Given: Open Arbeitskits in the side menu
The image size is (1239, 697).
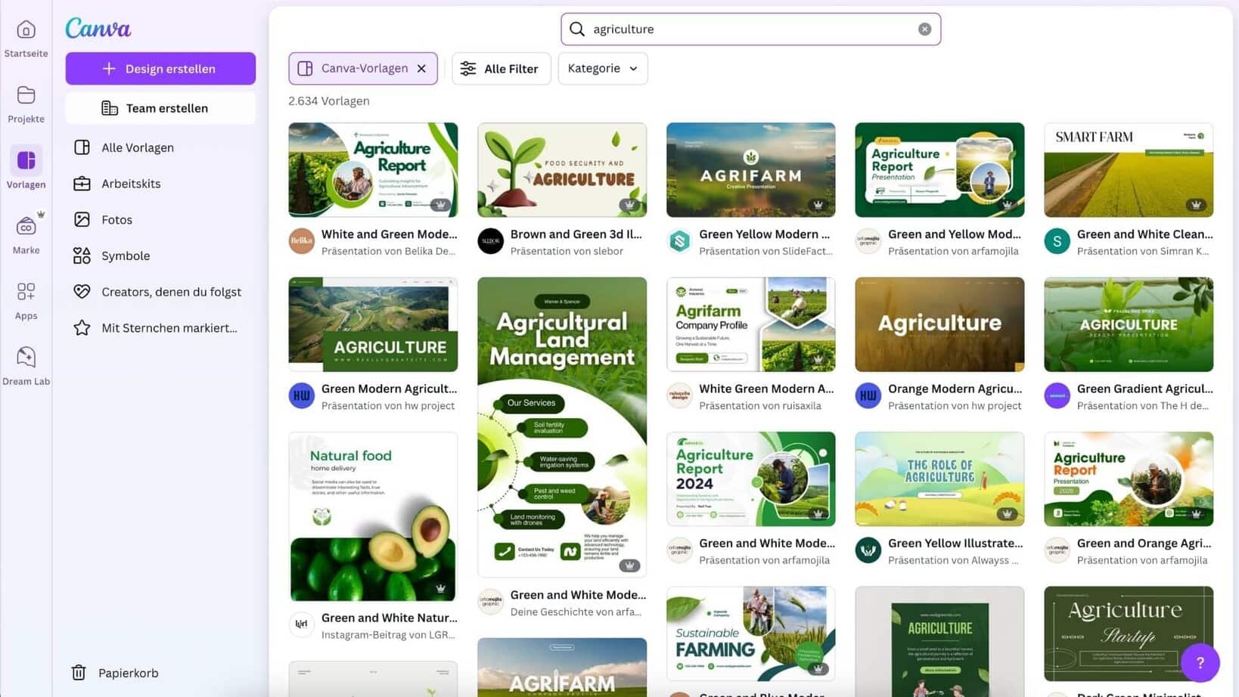Looking at the screenshot, I should [131, 184].
